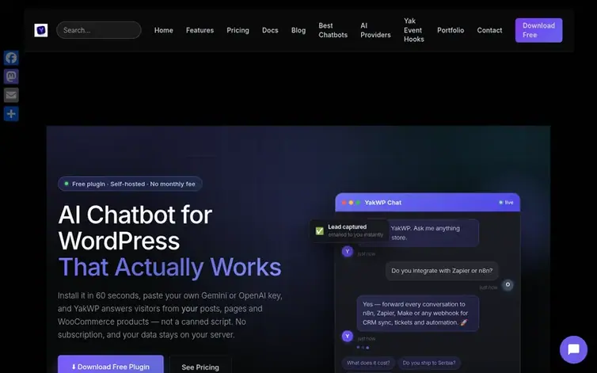Click the user avatar next to the Zapier question
This screenshot has height=373, width=597.
(x=508, y=284)
